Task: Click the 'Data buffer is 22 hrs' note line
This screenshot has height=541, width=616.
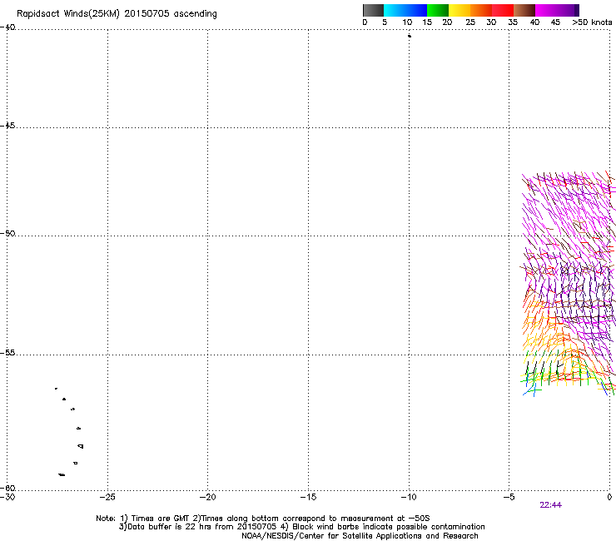Action: [301, 527]
